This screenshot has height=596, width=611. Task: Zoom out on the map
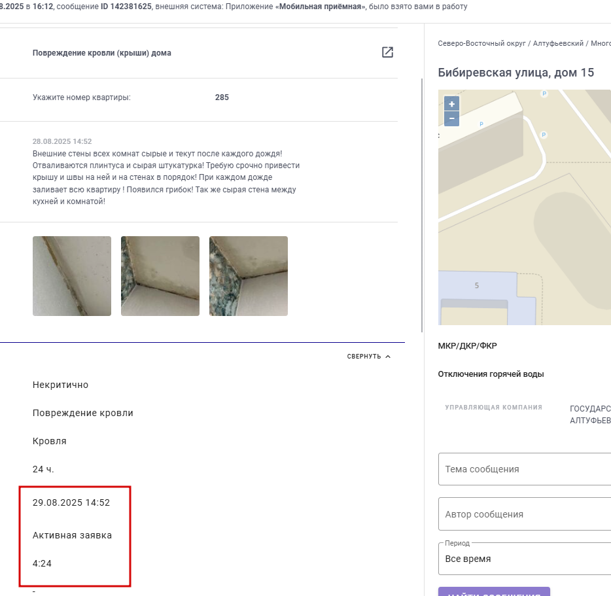[451, 118]
